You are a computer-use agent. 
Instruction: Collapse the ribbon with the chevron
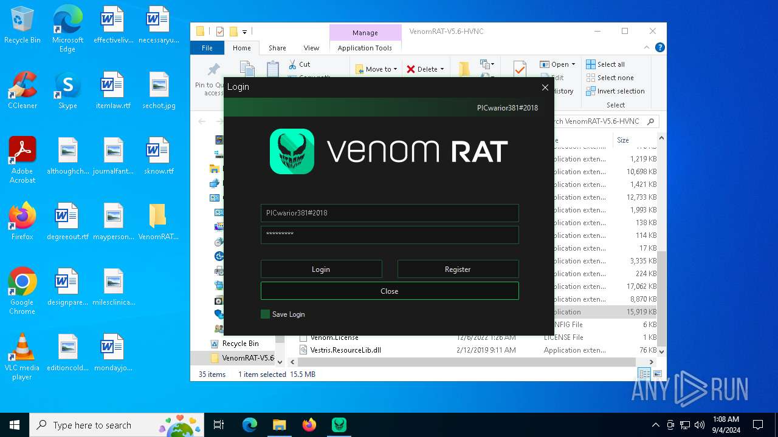[647, 47]
